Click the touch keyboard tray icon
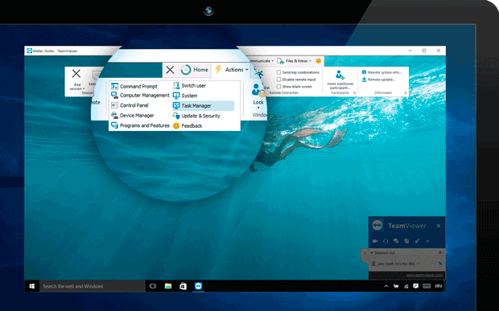The height and width of the screenshot is (311, 499). point(427,286)
